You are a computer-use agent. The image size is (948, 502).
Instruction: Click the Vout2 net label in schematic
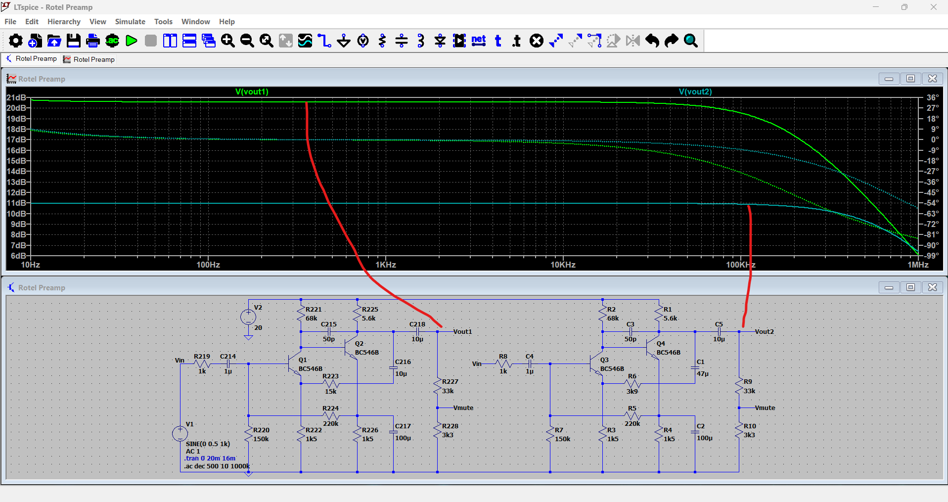coord(764,332)
